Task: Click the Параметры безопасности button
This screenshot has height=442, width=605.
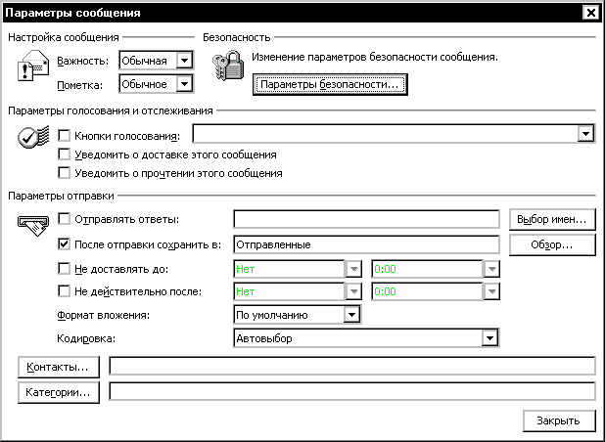Action: (x=330, y=84)
